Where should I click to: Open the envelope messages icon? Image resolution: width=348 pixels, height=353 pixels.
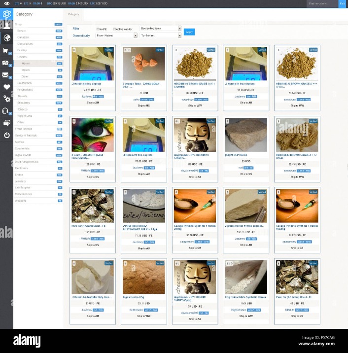[x=5, y=75]
